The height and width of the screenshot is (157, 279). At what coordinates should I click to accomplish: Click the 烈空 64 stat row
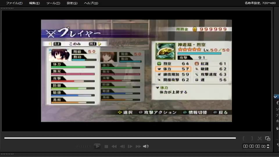(x=173, y=64)
